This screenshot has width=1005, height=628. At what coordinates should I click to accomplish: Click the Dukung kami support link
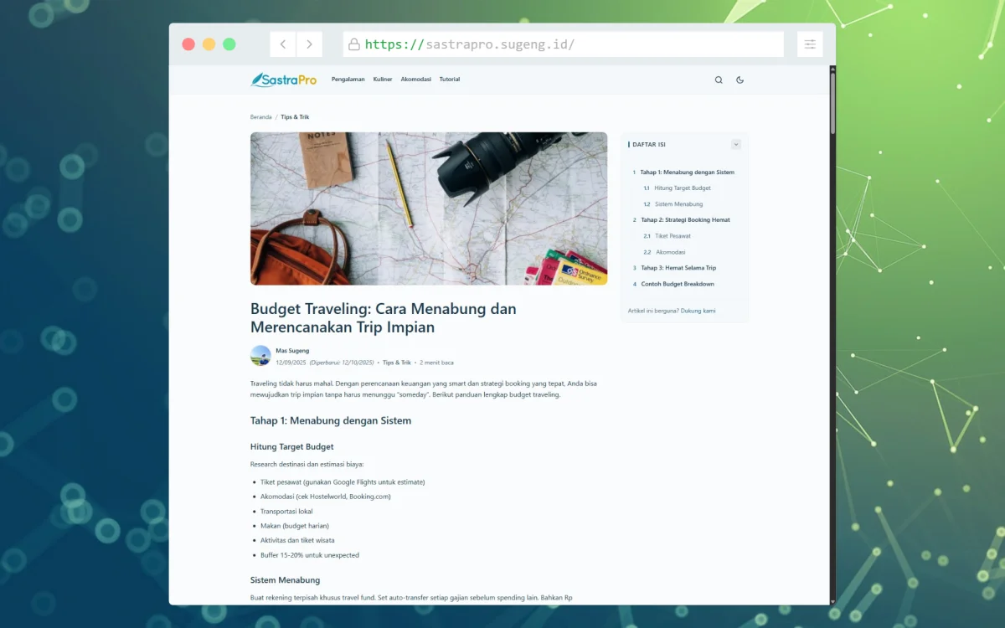(x=699, y=310)
